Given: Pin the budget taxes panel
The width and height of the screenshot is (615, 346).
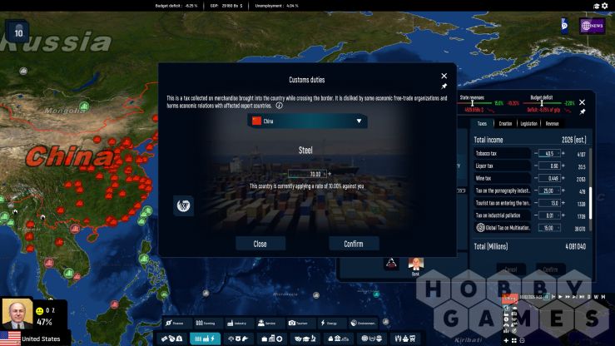Looking at the screenshot, I should tap(583, 112).
